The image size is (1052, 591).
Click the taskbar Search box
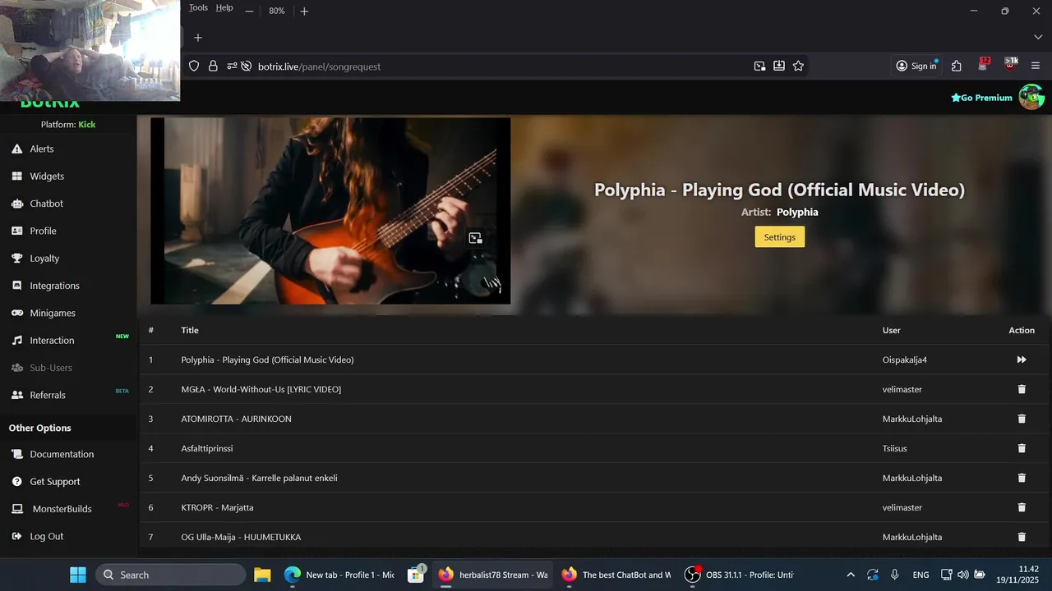[171, 575]
